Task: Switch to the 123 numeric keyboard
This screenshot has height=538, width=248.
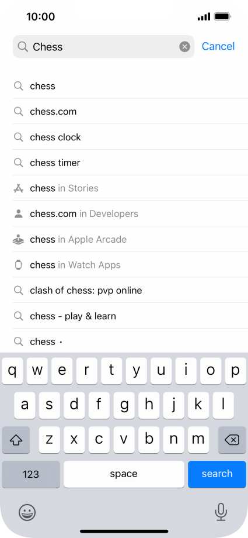Action: [x=31, y=474]
